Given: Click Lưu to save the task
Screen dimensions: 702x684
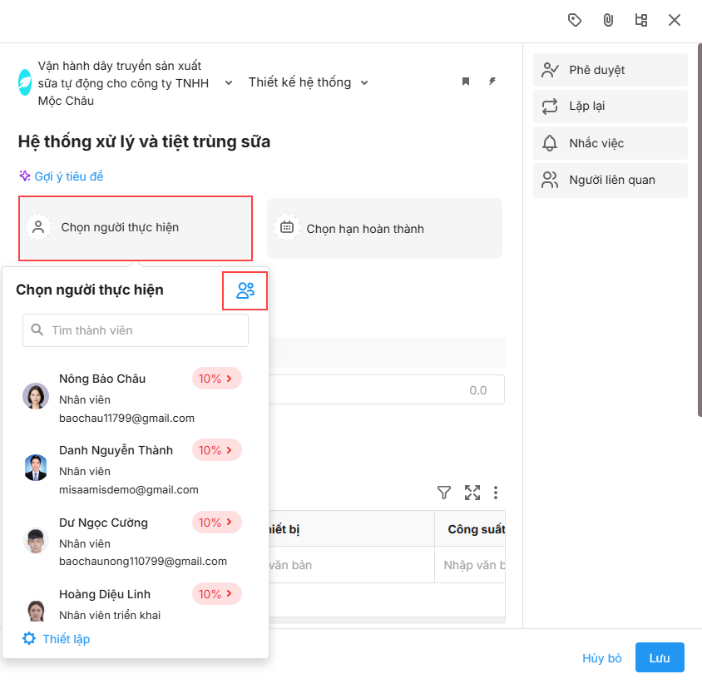Looking at the screenshot, I should click(660, 657).
